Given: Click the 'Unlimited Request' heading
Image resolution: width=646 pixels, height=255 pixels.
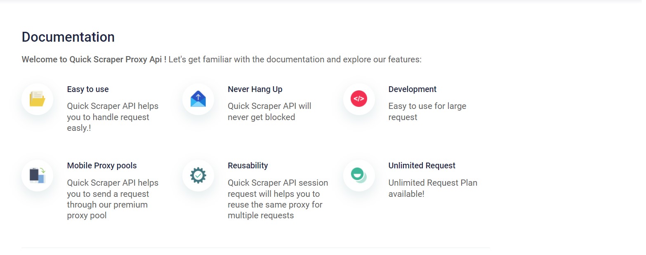Looking at the screenshot, I should tap(422, 165).
